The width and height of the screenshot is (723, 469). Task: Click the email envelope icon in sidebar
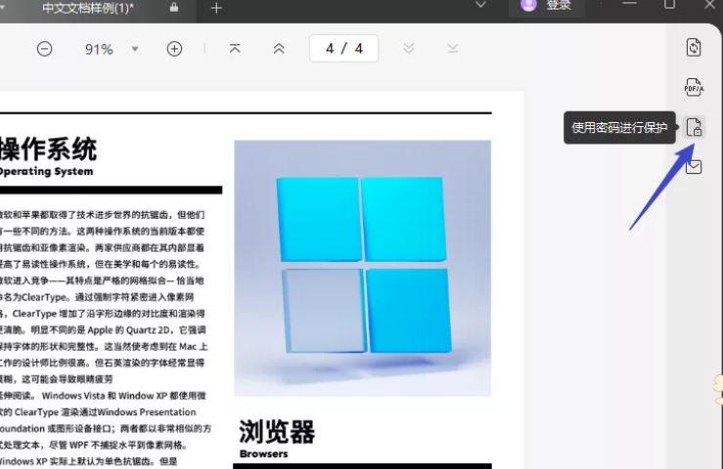click(694, 167)
